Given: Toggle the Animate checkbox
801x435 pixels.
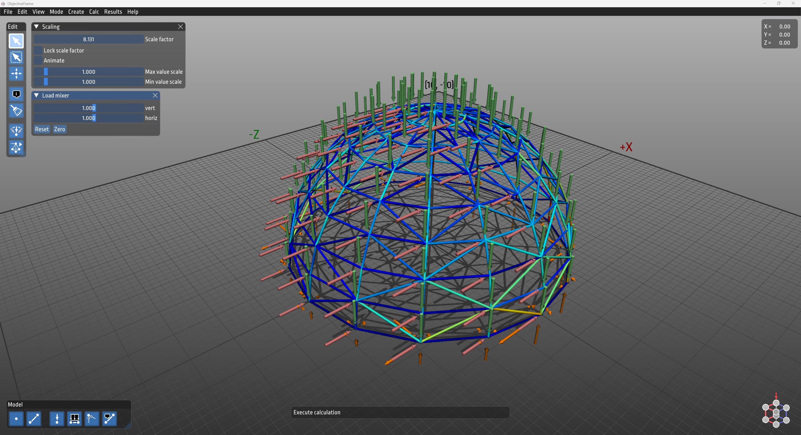Looking at the screenshot, I should point(38,60).
